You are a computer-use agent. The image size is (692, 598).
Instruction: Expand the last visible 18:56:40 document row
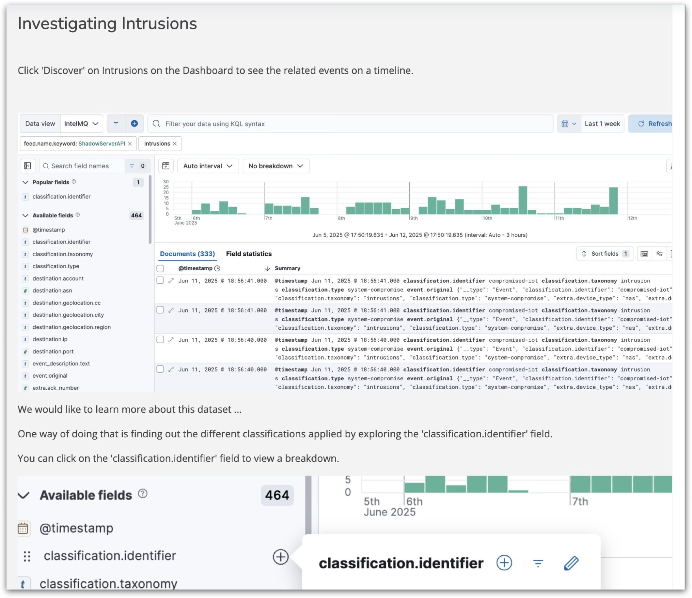tap(171, 370)
